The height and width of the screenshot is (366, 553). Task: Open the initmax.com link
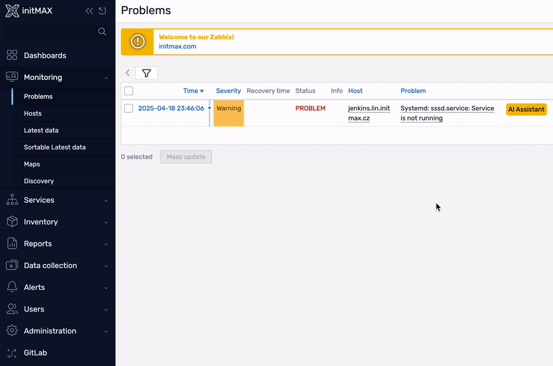click(178, 46)
